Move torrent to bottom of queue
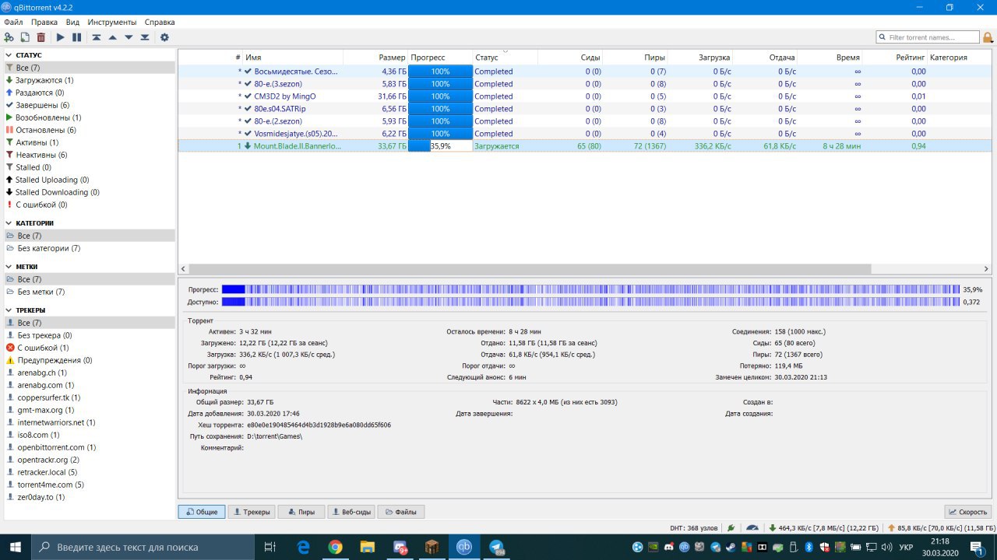Screen dimensions: 997x560 tap(145, 37)
